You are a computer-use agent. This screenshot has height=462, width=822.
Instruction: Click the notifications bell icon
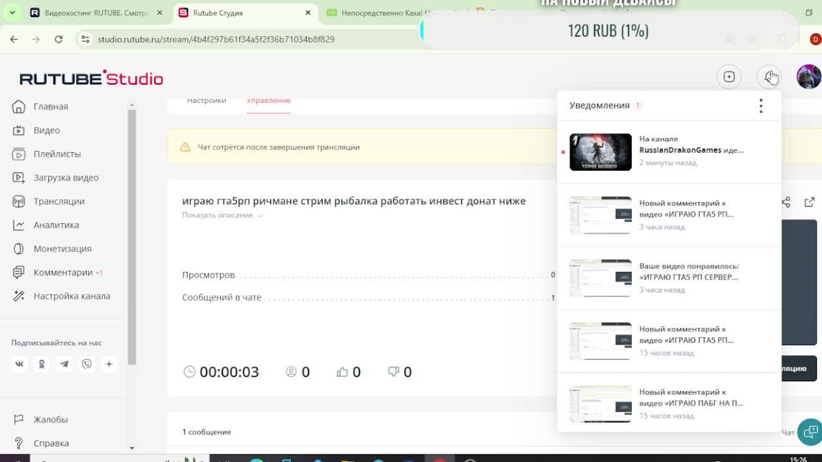click(769, 77)
